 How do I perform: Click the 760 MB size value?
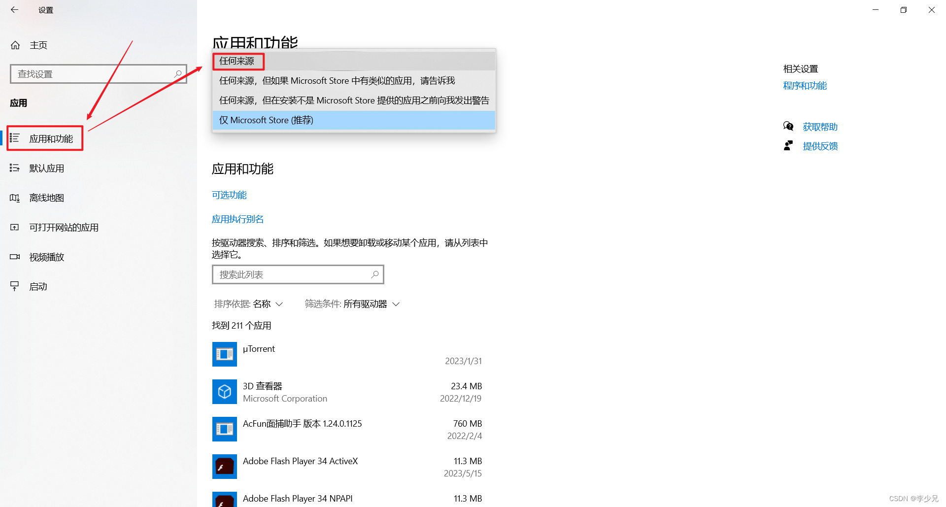[468, 424]
